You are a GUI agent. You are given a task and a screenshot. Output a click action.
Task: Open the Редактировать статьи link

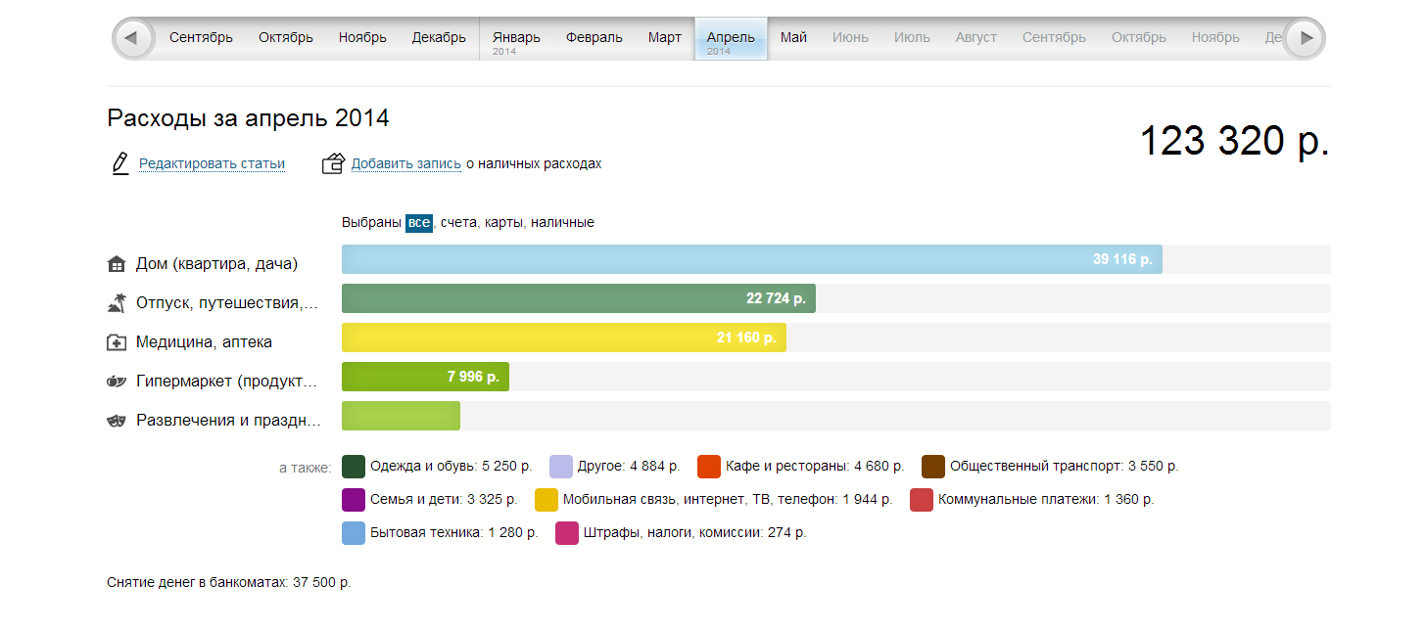212,164
